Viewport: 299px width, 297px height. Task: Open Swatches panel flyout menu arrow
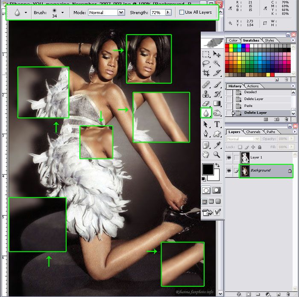[x=293, y=41]
